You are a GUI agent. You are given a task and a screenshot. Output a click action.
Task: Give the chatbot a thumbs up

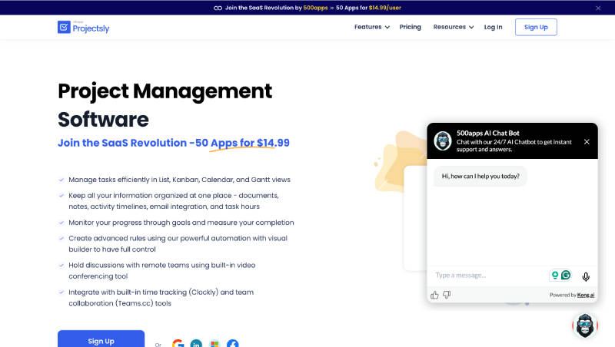[434, 295]
